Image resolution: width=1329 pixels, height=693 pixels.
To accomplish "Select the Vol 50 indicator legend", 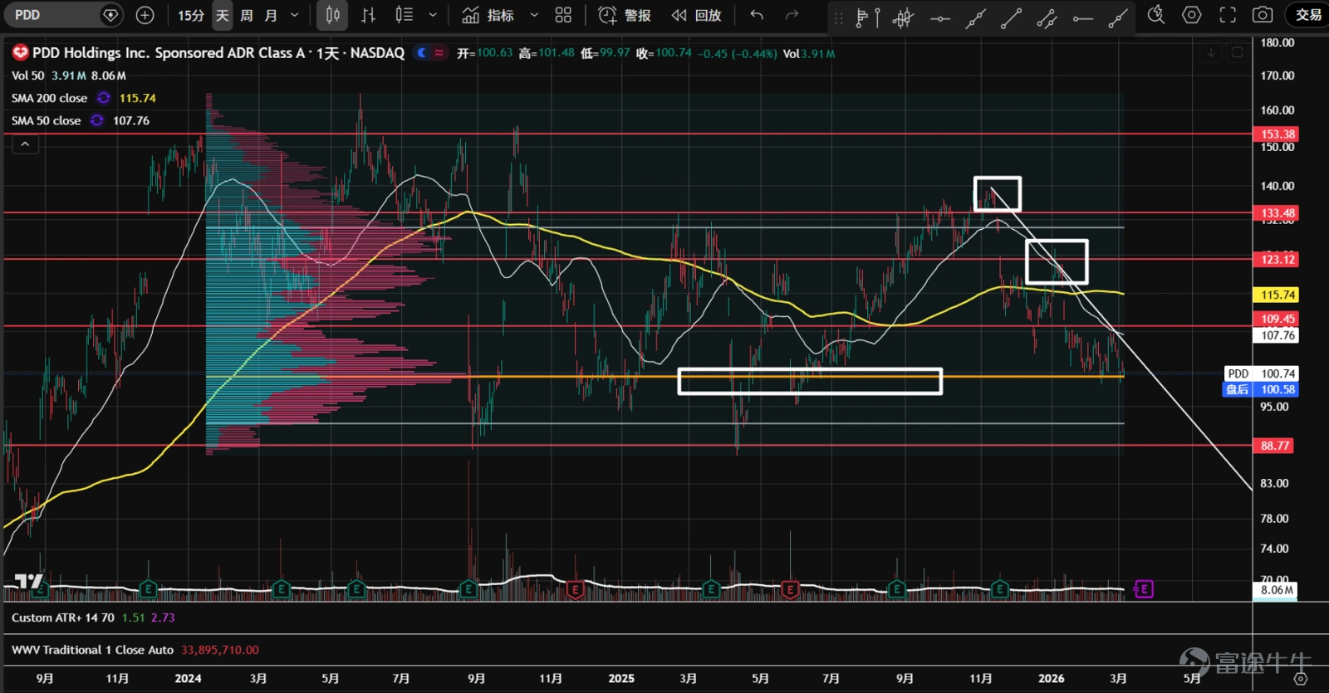I will click(x=27, y=76).
